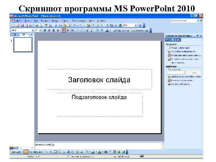Toggle the bulleted list button
This screenshot has height=162, width=216.
click(x=82, y=30)
